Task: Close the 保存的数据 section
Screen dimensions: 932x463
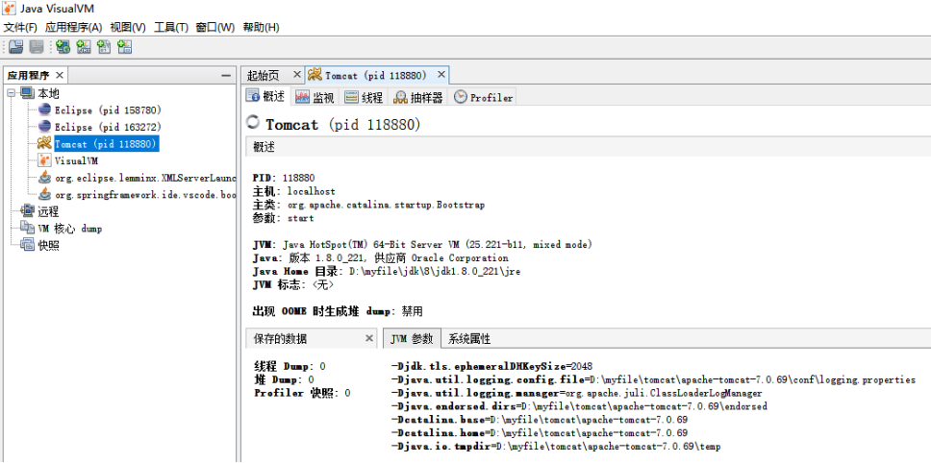Action: click(369, 338)
